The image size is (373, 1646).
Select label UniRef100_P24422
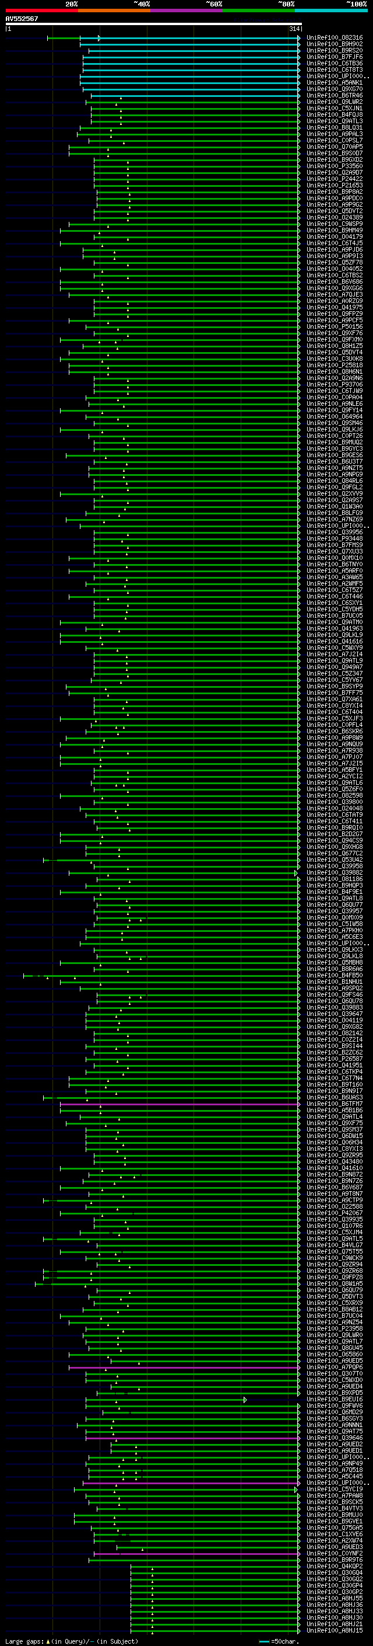(335, 179)
